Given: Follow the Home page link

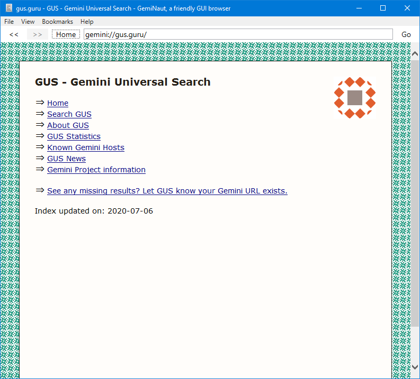Looking at the screenshot, I should 58,103.
